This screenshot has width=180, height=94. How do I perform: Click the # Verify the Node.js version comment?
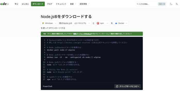(x=62, y=70)
